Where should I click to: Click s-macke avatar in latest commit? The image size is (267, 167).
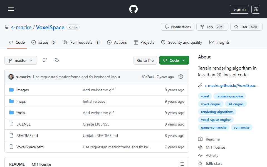11,77
